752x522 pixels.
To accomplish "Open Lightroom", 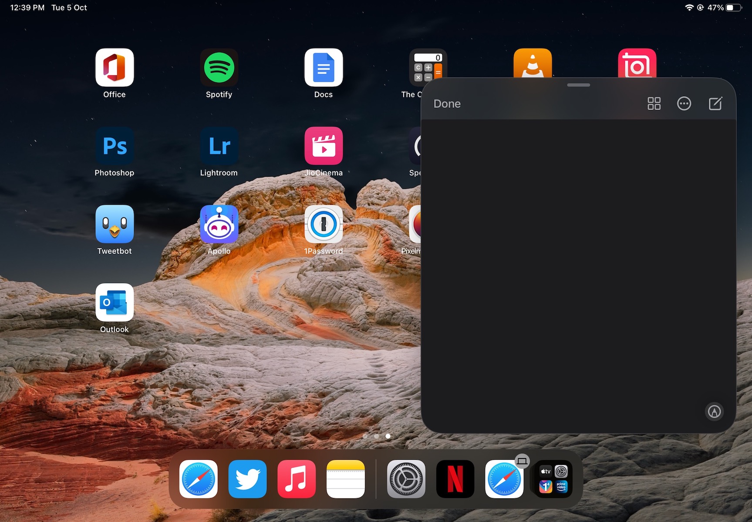I will tap(219, 146).
